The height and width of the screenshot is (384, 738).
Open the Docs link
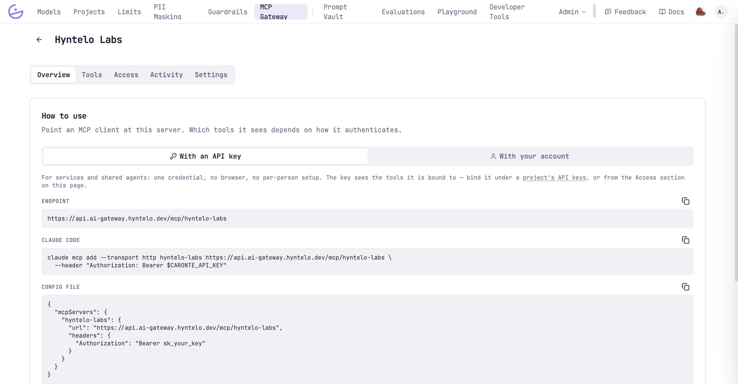[672, 12]
